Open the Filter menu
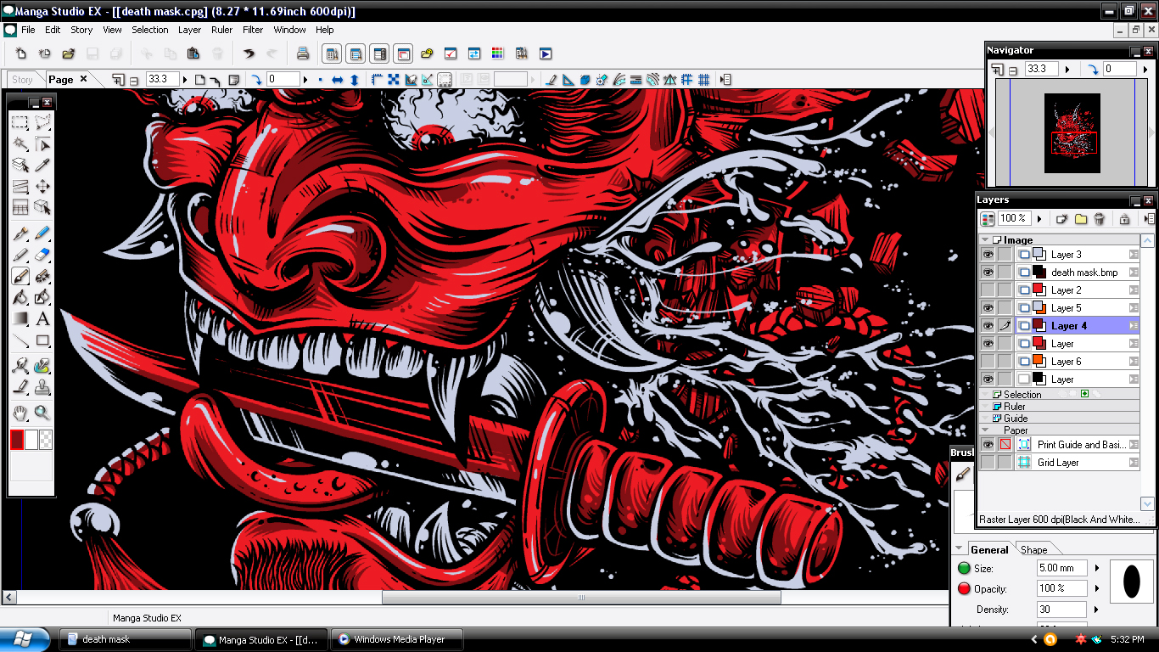The height and width of the screenshot is (652, 1159). coord(252,30)
